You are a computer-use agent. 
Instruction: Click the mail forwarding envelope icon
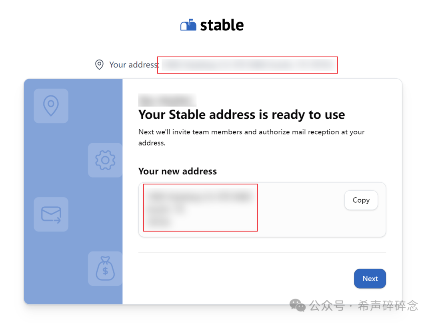pyautogui.click(x=51, y=214)
